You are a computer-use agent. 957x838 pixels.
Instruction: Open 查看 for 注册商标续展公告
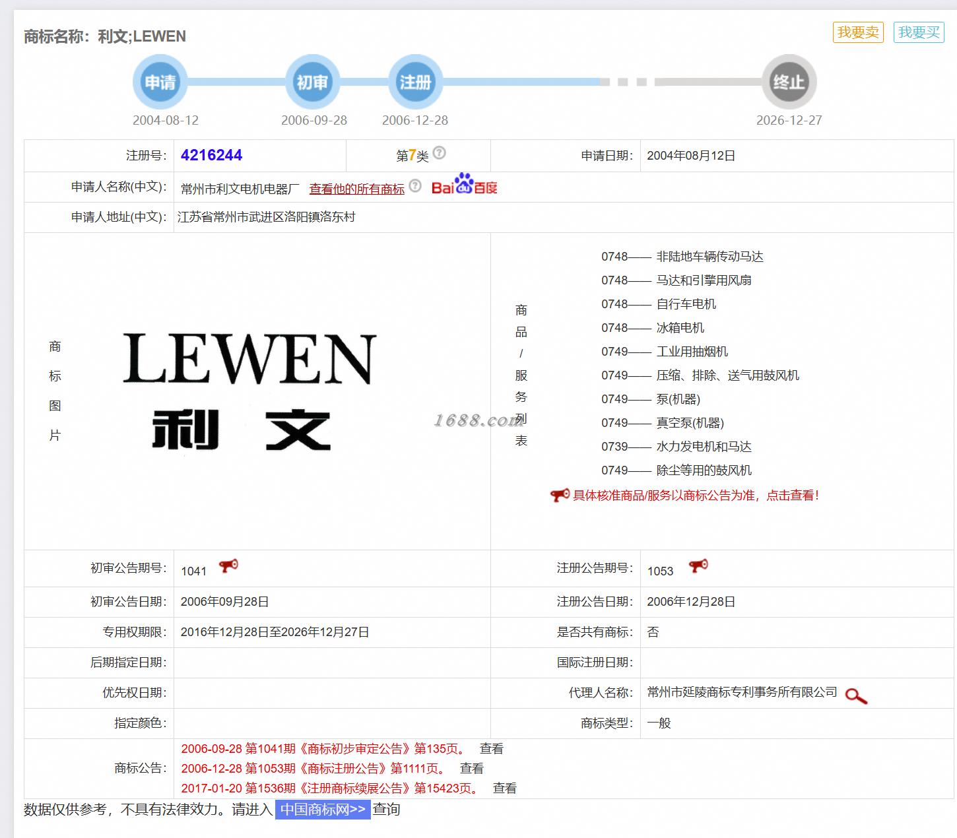(505, 789)
